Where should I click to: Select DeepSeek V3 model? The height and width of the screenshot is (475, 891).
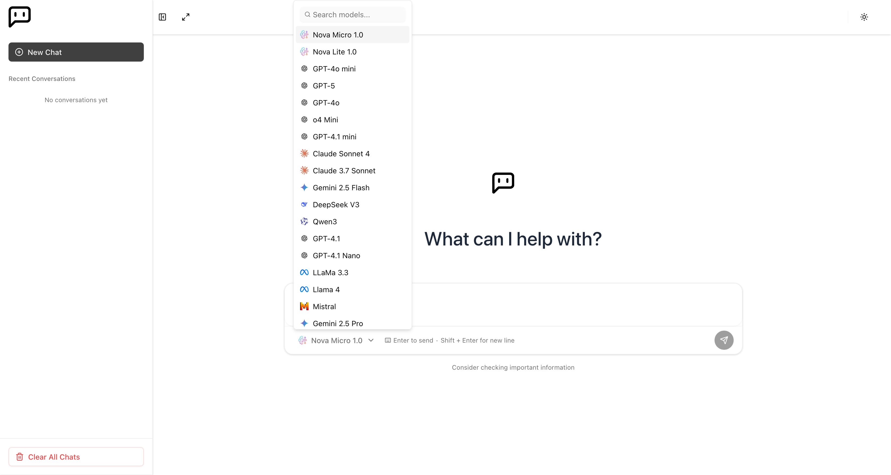point(352,204)
